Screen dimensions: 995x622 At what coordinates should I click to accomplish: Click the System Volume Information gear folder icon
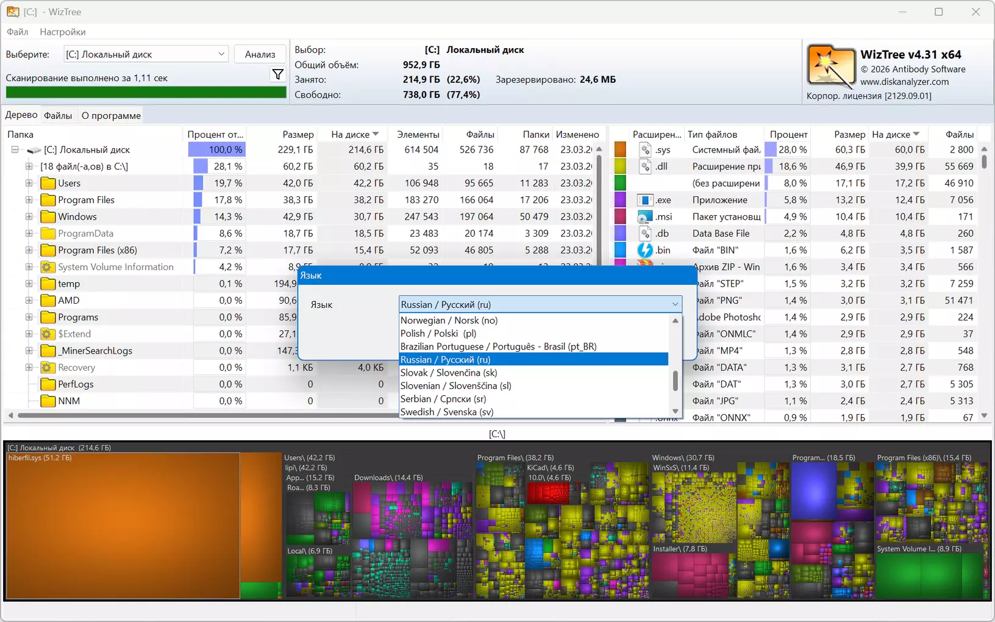(48, 267)
